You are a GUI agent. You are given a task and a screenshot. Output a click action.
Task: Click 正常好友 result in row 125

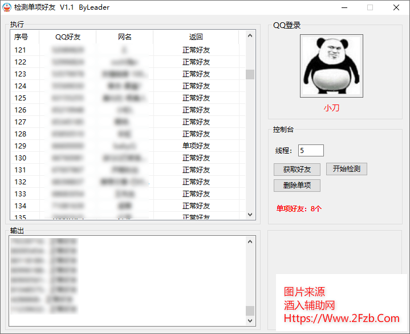pos(196,98)
